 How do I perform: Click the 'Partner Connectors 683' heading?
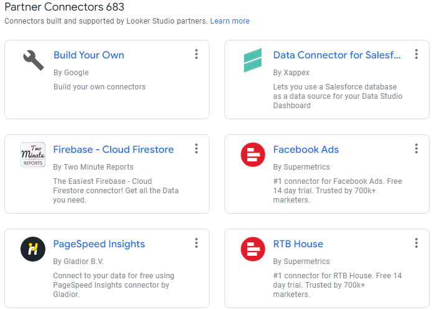[65, 7]
